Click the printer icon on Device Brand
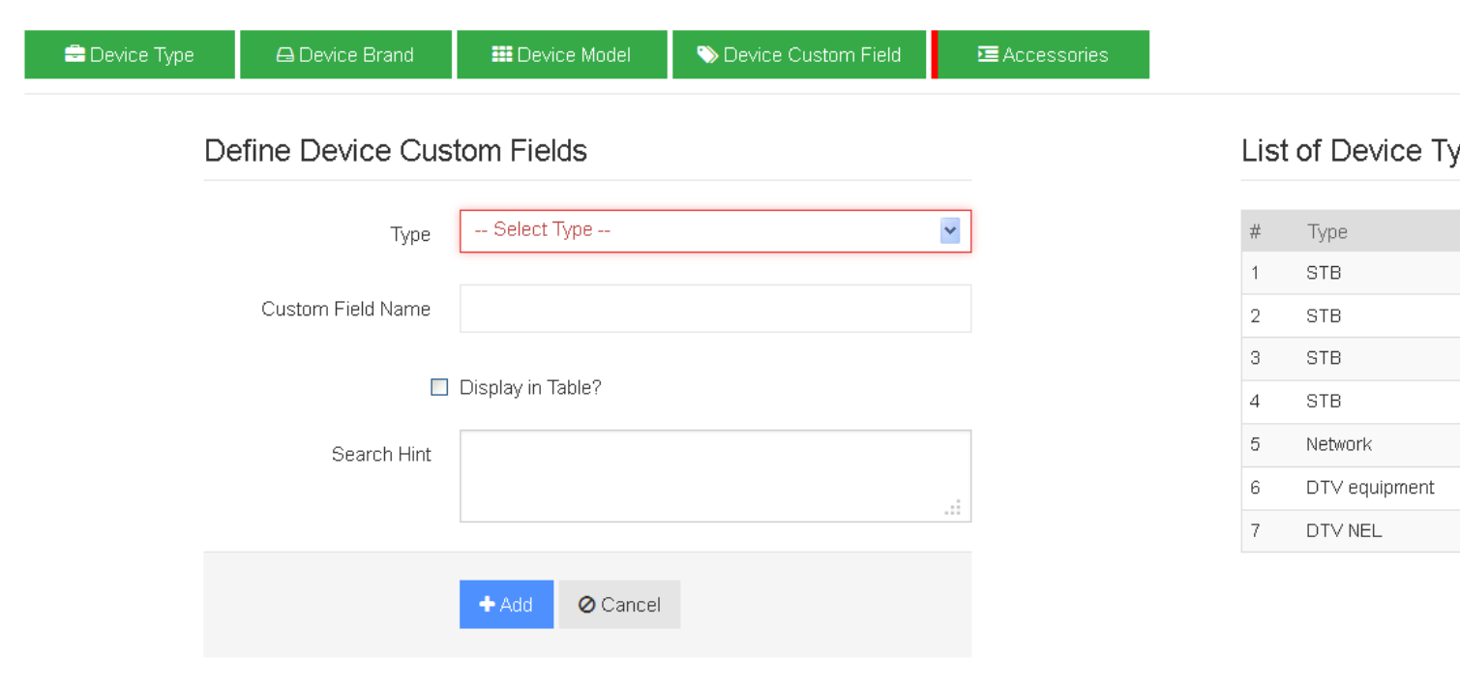1460x689 pixels. coord(284,55)
